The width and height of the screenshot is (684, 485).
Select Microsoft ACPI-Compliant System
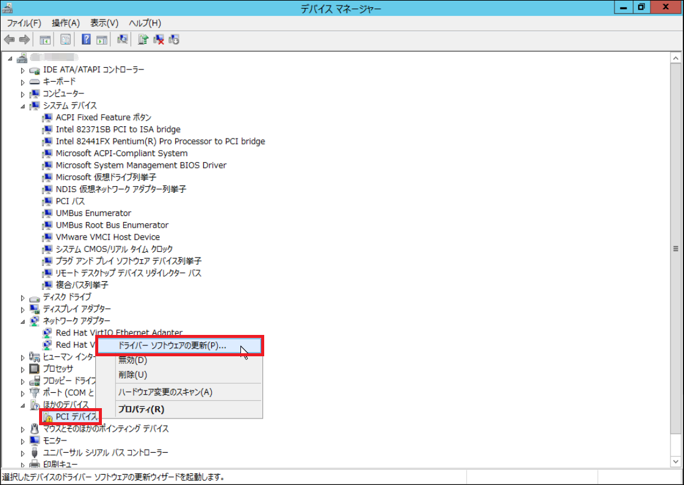(x=121, y=154)
